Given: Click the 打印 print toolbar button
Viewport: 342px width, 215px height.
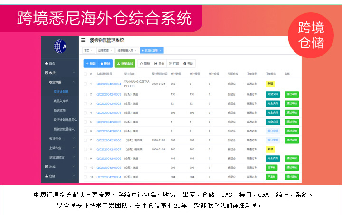Looking at the screenshot, I should pos(173,63).
